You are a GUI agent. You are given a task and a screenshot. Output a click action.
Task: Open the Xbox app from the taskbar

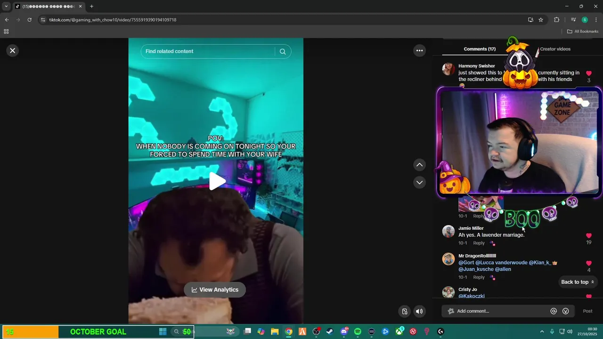point(399,331)
